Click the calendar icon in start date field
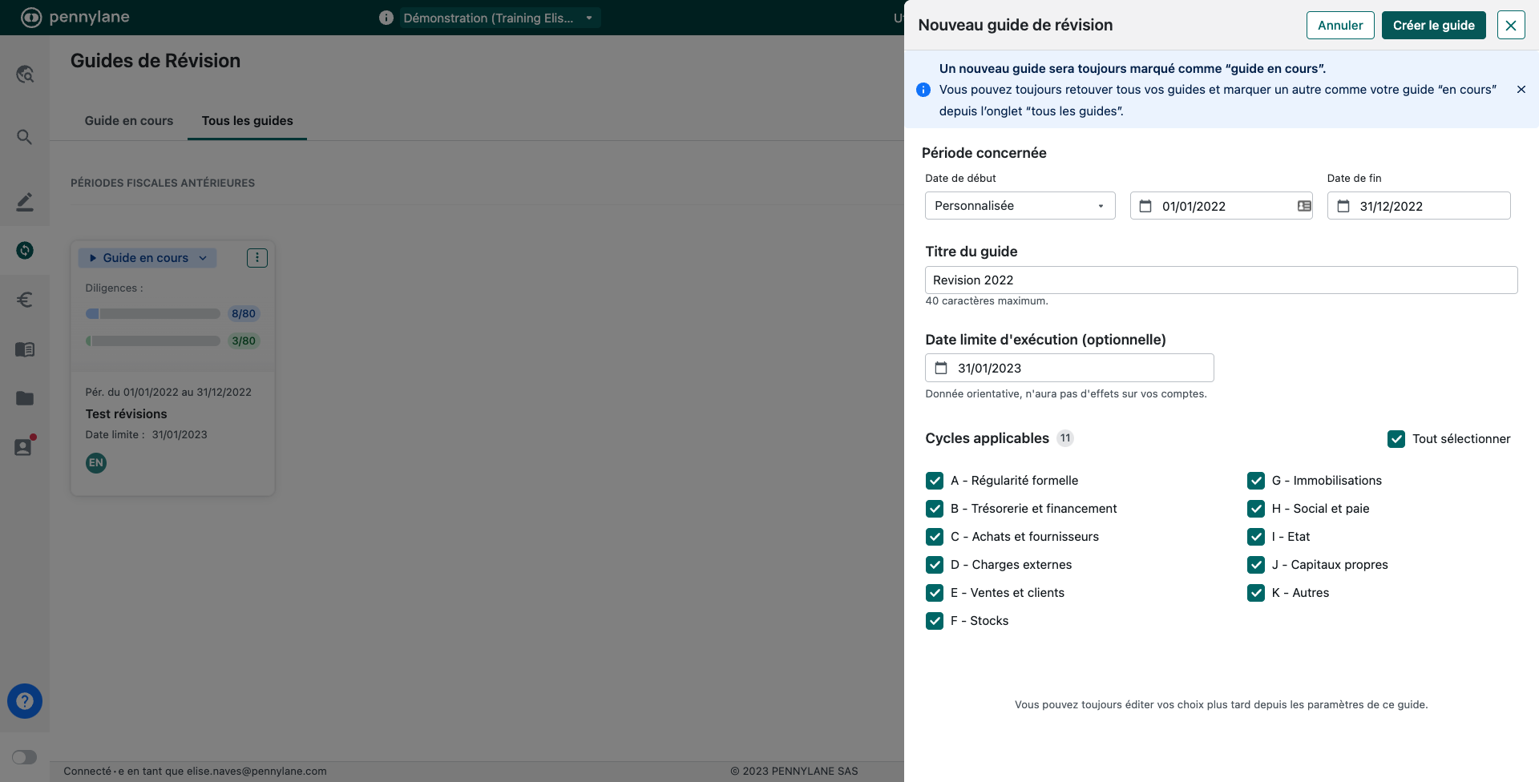Image resolution: width=1539 pixels, height=782 pixels. 1145,206
